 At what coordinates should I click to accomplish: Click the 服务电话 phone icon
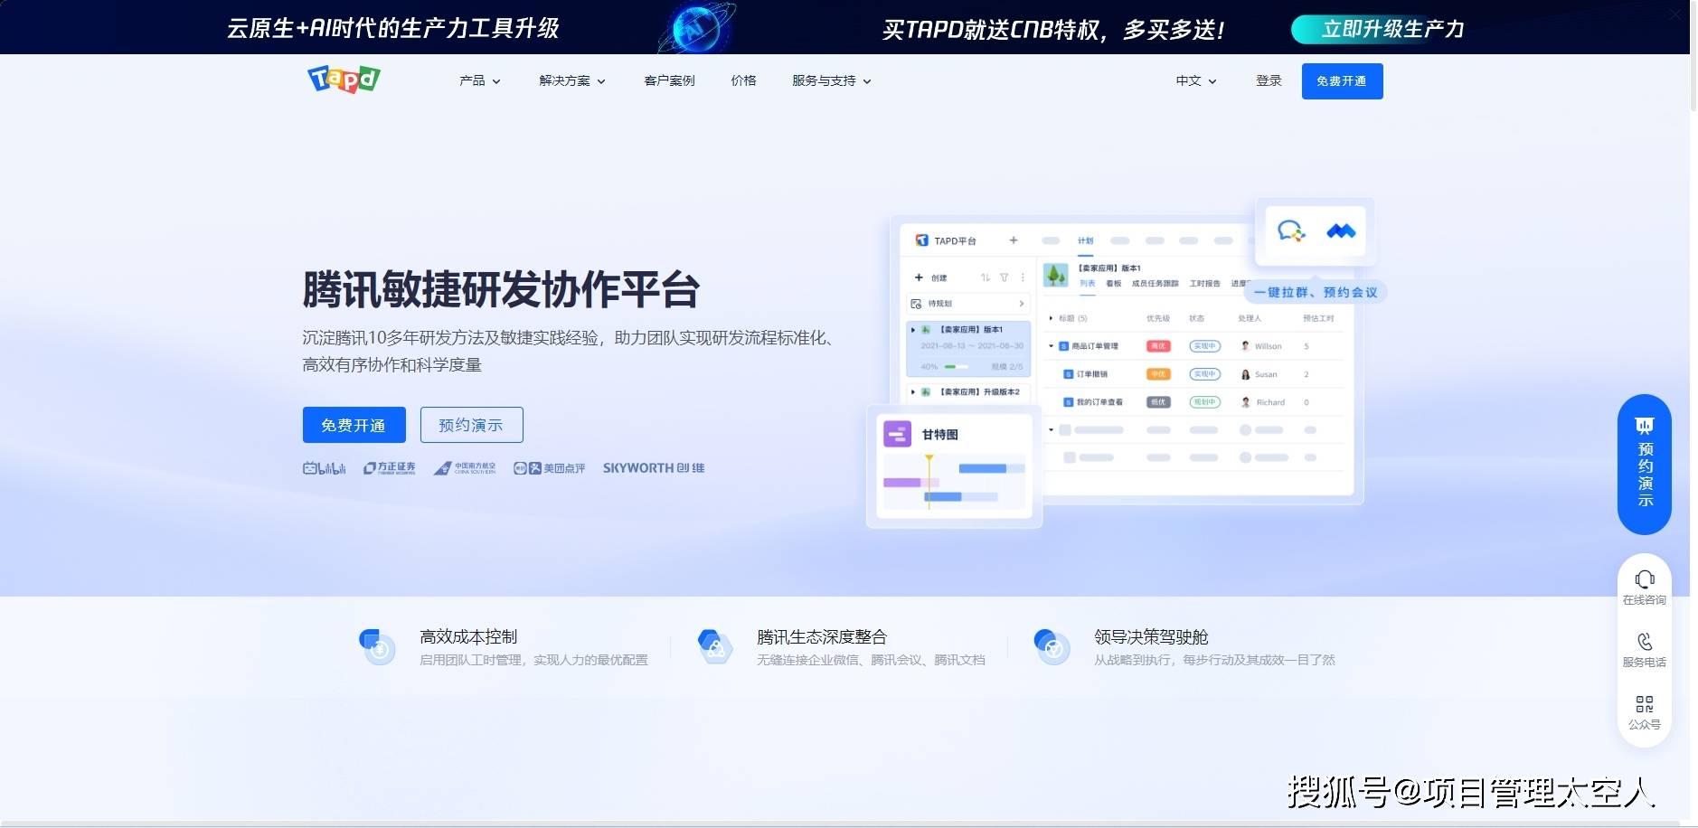coord(1644,642)
